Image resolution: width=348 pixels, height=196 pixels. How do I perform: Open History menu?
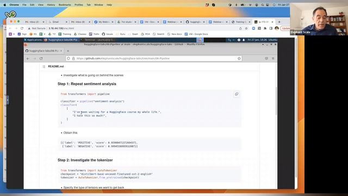point(51,5)
